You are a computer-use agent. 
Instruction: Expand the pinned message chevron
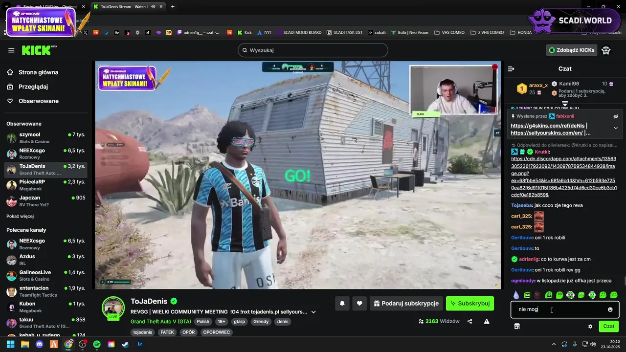[x=616, y=128]
